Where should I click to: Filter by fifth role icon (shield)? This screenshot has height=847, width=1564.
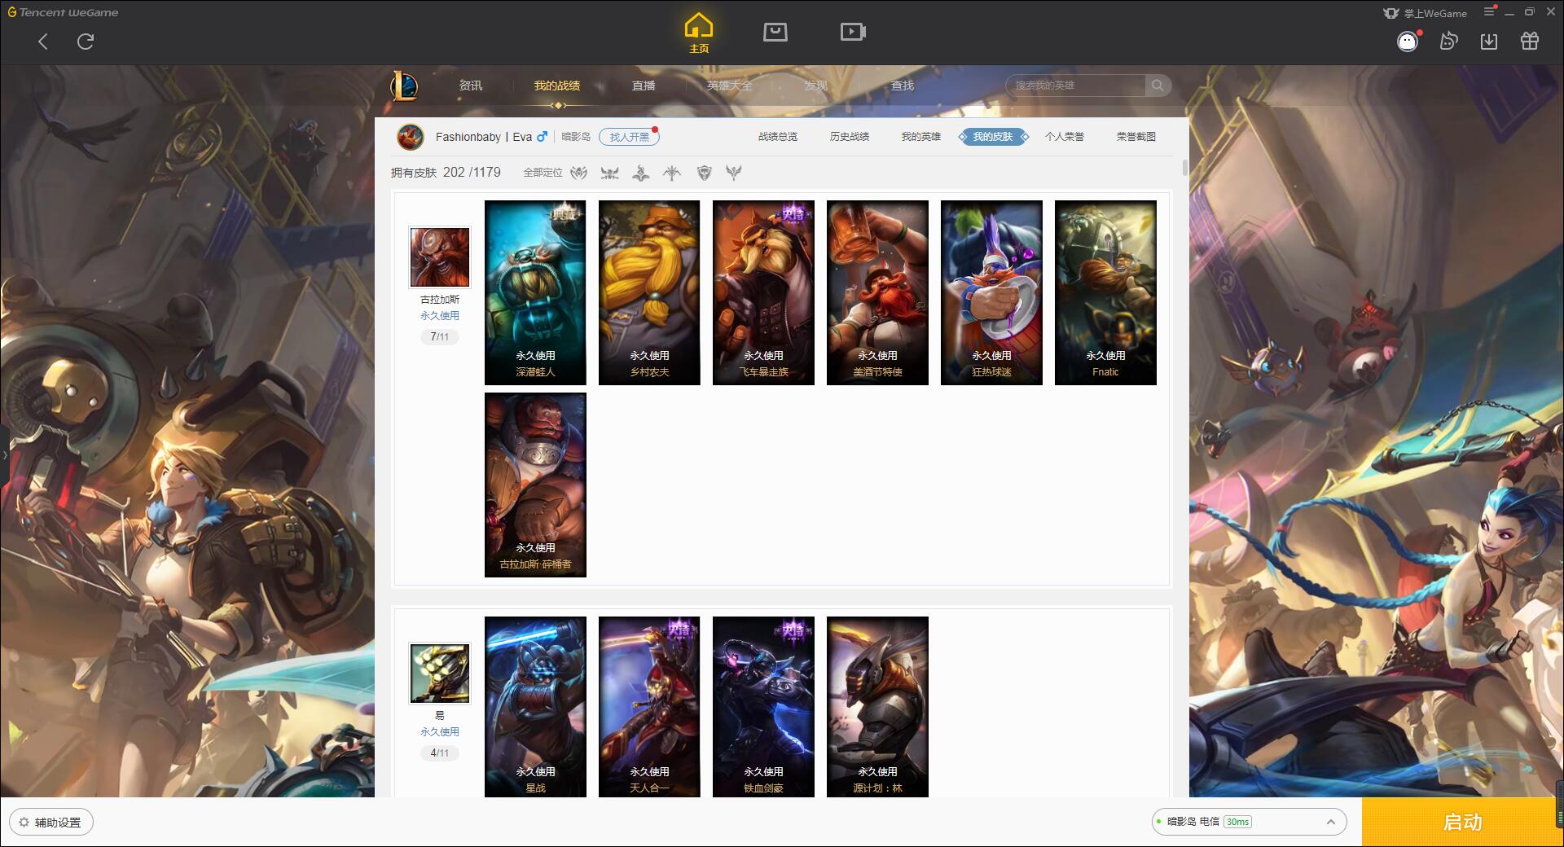click(705, 173)
